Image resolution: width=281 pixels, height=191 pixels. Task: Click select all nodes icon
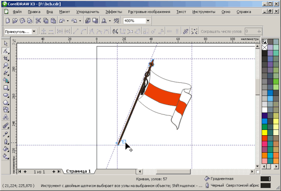pyautogui.click(x=194, y=32)
